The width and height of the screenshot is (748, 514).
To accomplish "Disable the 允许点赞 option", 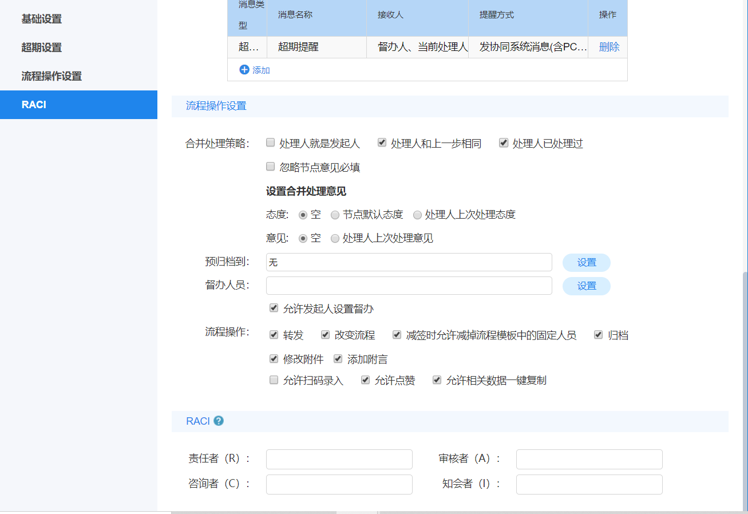I will point(365,379).
